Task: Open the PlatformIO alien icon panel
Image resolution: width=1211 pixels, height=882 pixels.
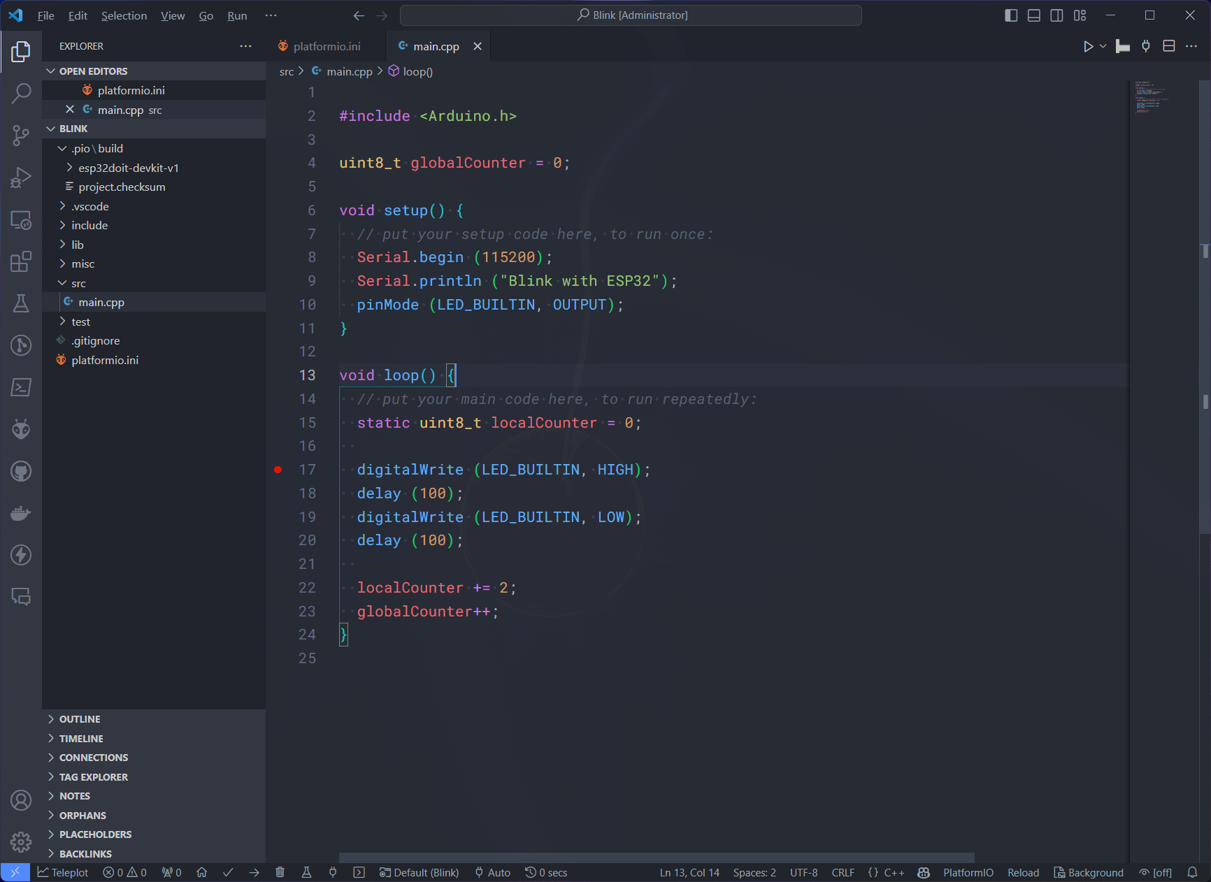Action: tap(21, 429)
